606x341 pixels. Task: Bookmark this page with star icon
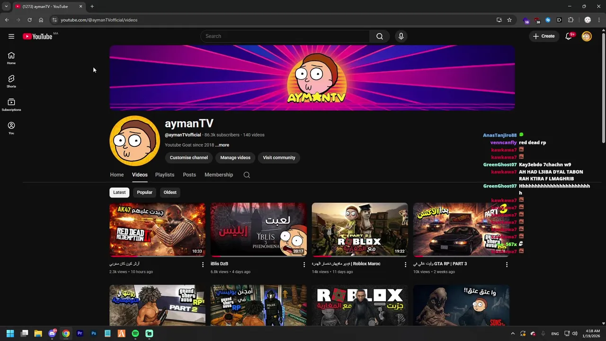tap(509, 20)
